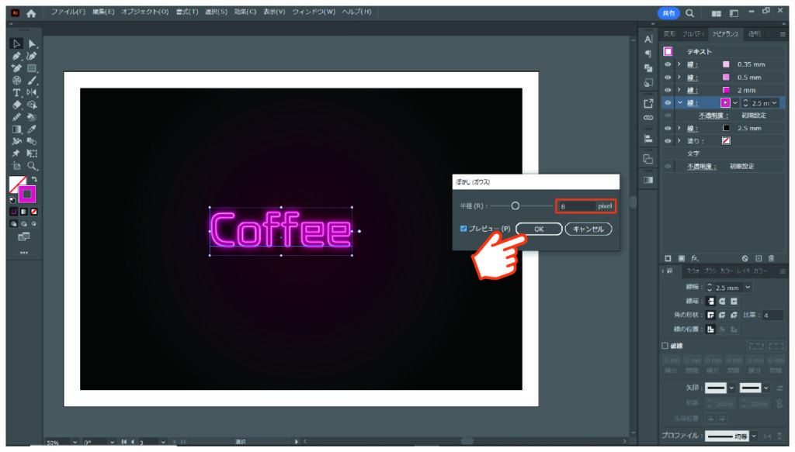Expand the 塗り fill row

tap(679, 140)
